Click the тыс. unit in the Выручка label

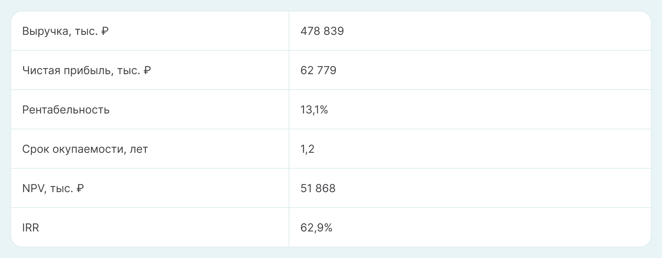pos(86,31)
